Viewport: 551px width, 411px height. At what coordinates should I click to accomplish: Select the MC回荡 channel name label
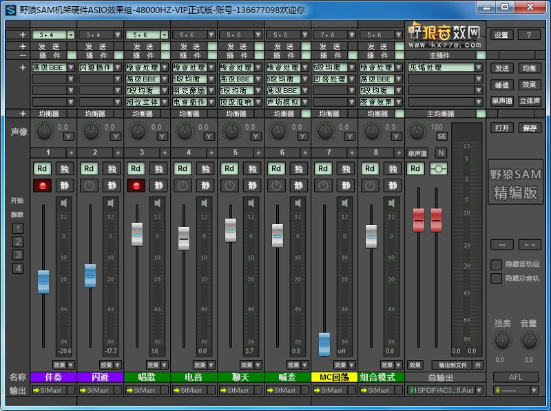pyautogui.click(x=334, y=377)
